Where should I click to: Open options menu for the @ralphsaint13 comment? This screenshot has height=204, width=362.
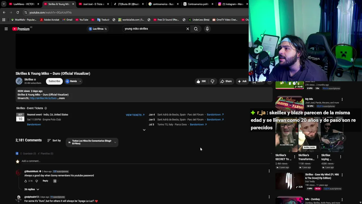pyautogui.click(x=269, y=197)
